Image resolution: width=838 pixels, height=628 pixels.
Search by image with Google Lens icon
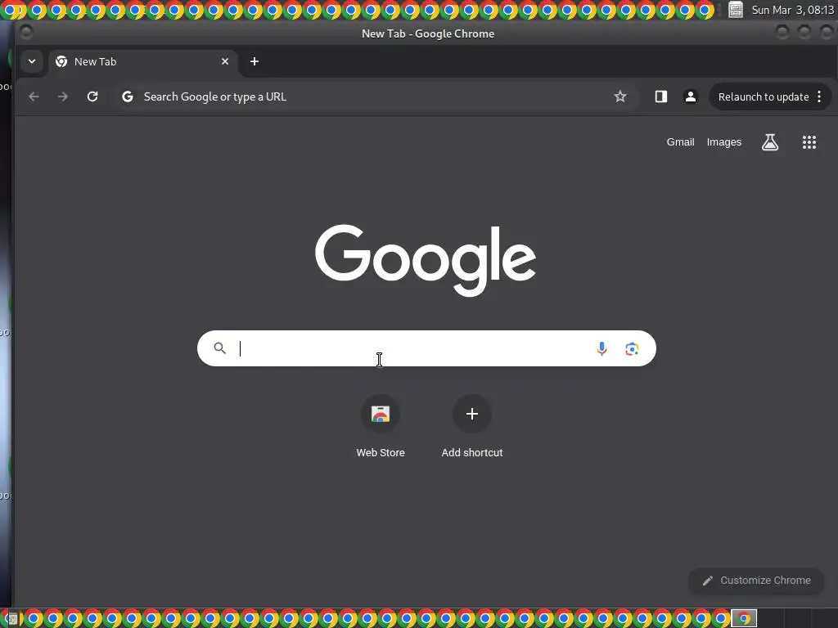coord(632,348)
